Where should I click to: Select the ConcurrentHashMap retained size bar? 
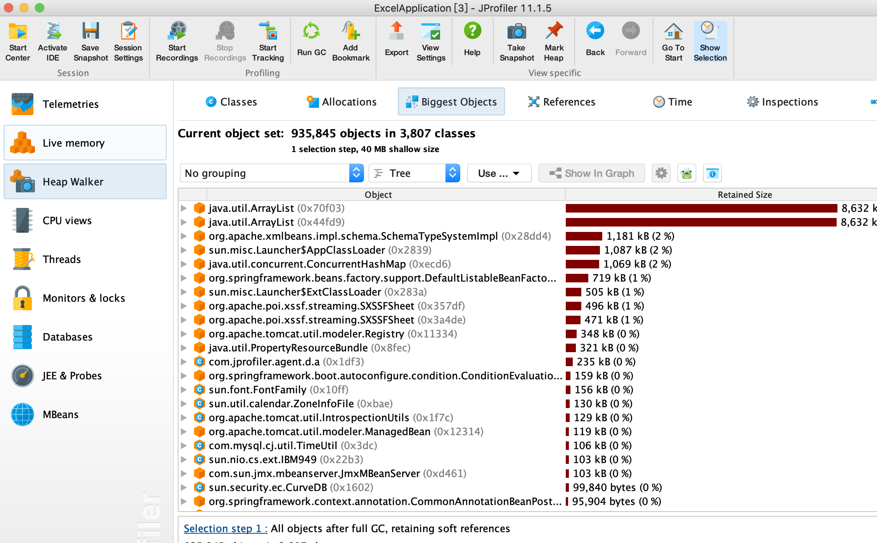[x=582, y=264]
